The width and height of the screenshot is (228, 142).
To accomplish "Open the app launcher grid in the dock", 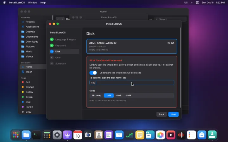I will point(16,135).
